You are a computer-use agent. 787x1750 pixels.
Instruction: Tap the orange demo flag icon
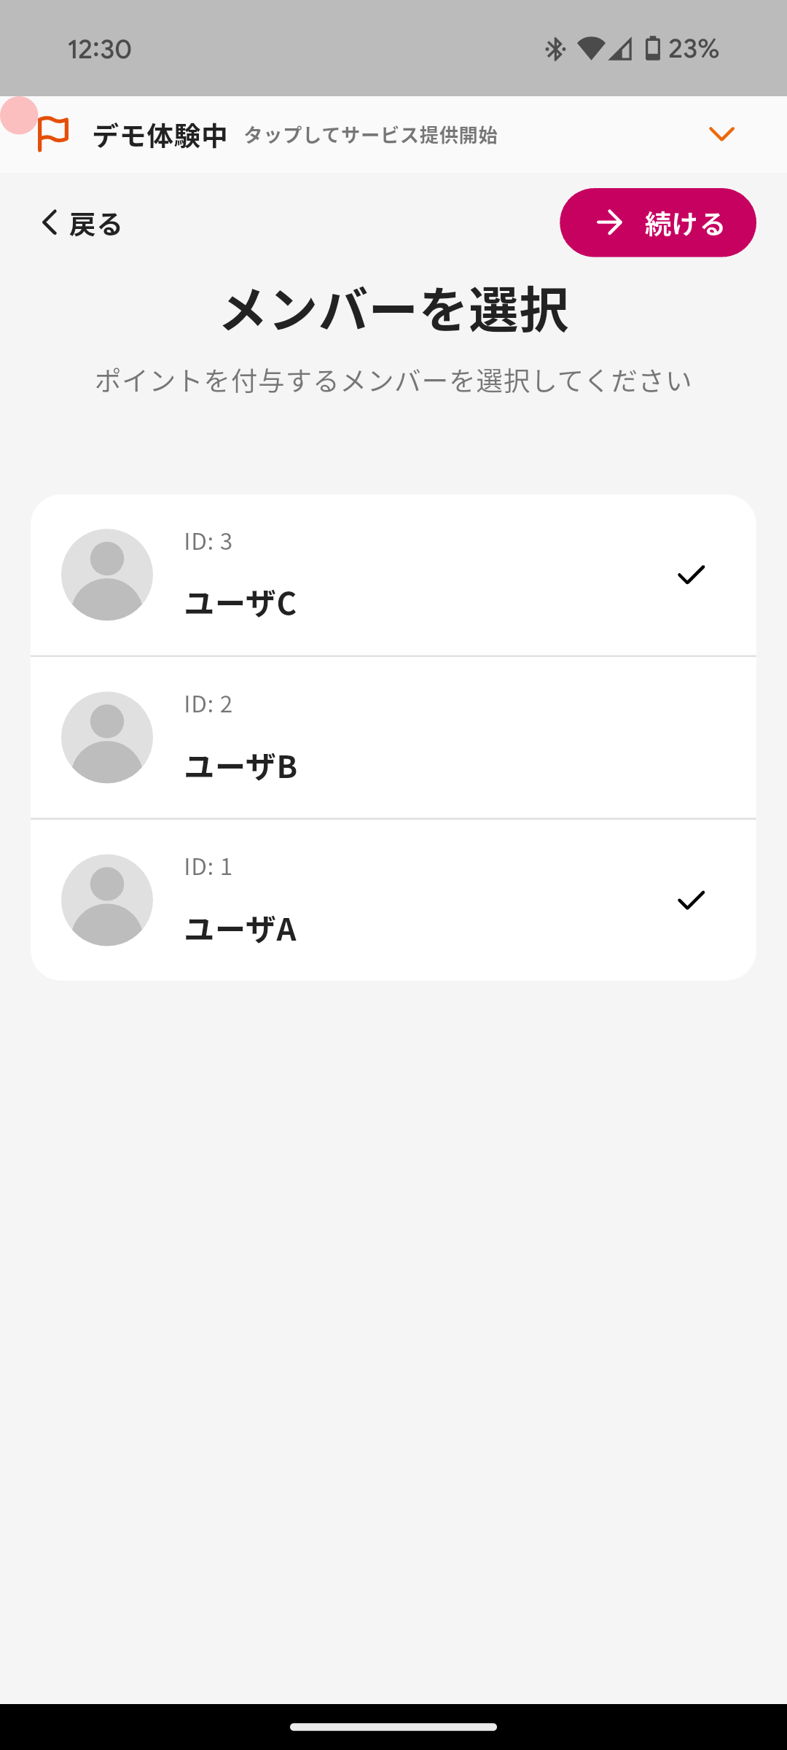click(52, 134)
